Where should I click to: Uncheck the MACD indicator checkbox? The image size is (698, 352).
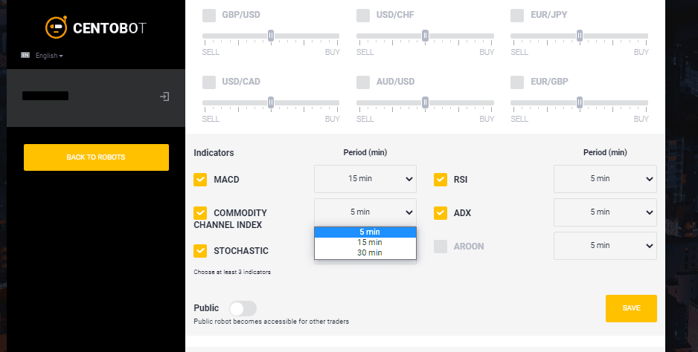200,180
